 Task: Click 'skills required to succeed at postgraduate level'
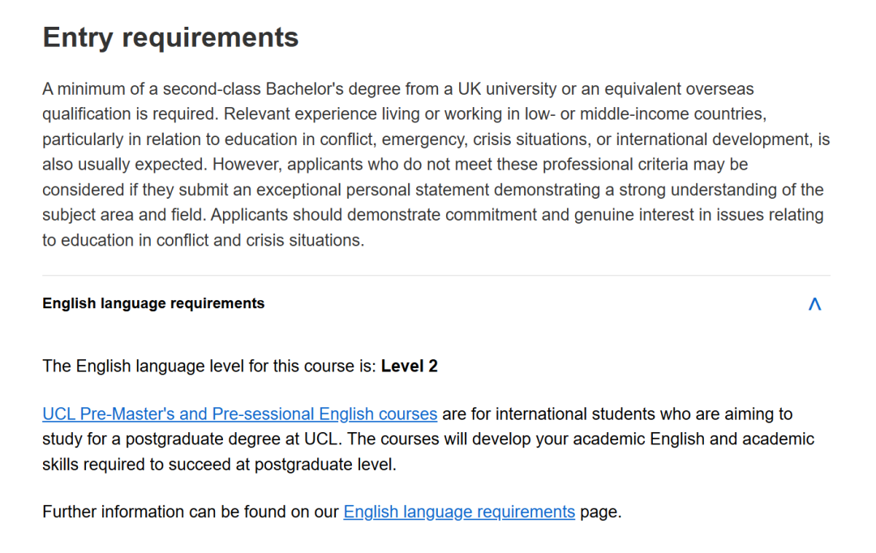pos(219,465)
